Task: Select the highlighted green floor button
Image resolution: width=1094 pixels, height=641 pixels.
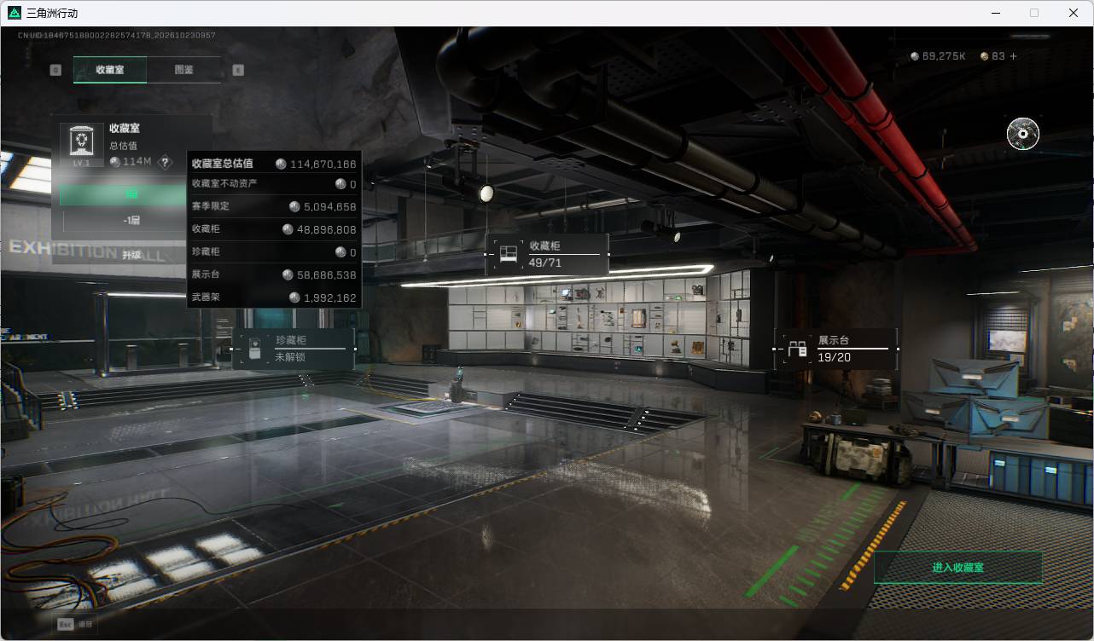Action: tap(124, 194)
